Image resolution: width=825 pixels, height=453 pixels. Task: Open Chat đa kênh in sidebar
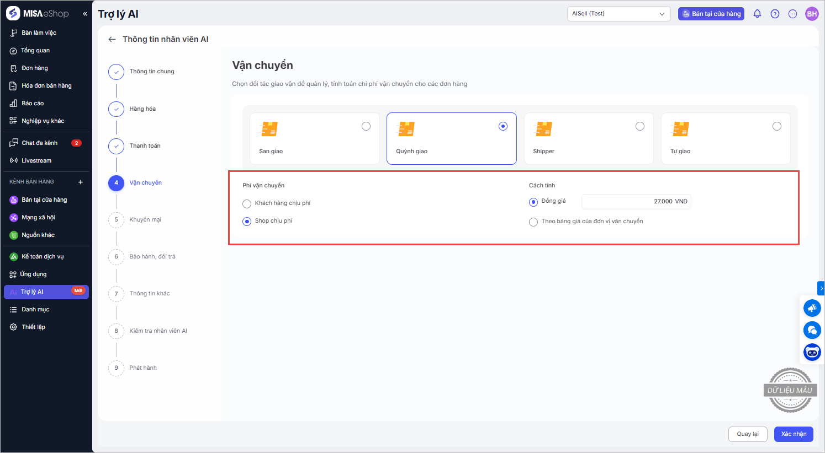(40, 143)
